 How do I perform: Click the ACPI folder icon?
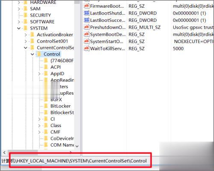[x=46, y=67]
